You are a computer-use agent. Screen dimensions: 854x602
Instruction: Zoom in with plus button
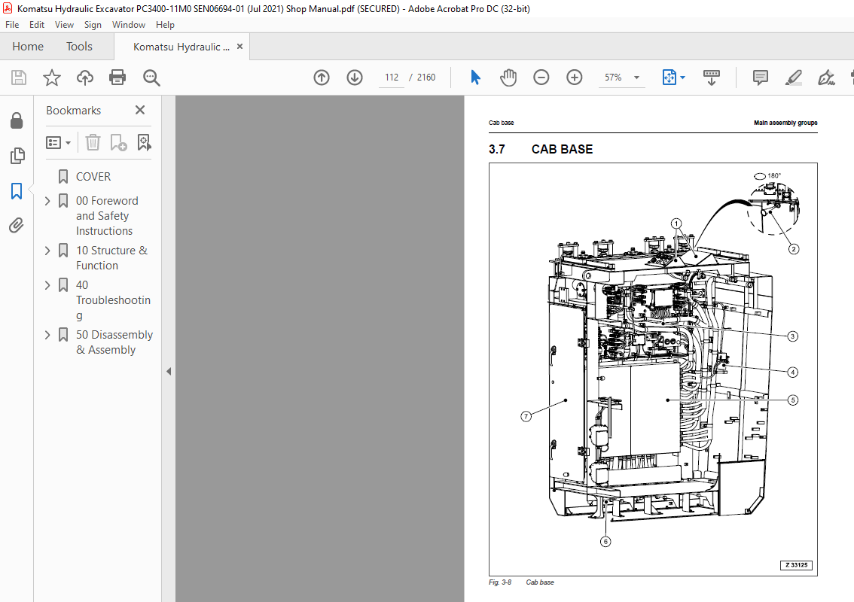(x=574, y=78)
